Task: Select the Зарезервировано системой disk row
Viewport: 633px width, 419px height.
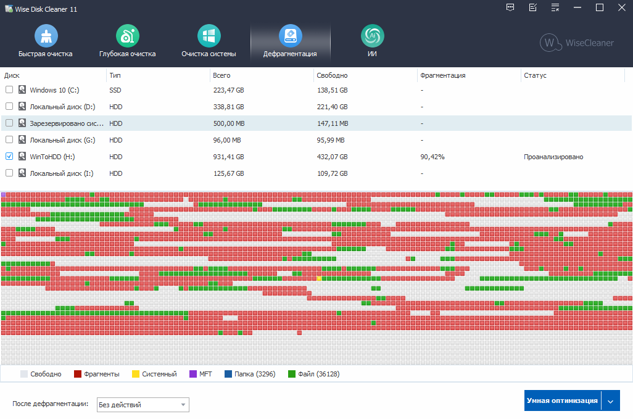Action: (x=316, y=123)
